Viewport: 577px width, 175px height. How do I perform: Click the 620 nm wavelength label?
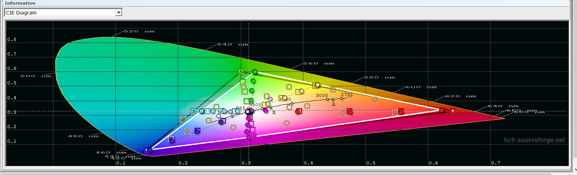[460, 96]
